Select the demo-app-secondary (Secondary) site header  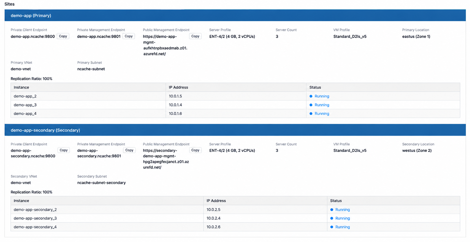(x=235, y=130)
